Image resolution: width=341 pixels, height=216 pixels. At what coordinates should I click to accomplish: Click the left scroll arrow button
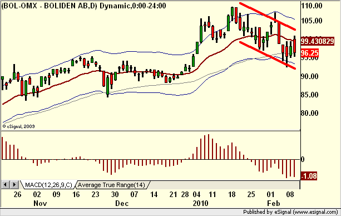[6, 185]
